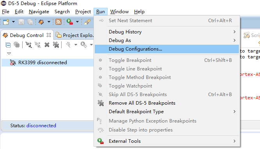The image size is (260, 149).
Task: Switch to the Debug Control tab
Action: coord(27,35)
